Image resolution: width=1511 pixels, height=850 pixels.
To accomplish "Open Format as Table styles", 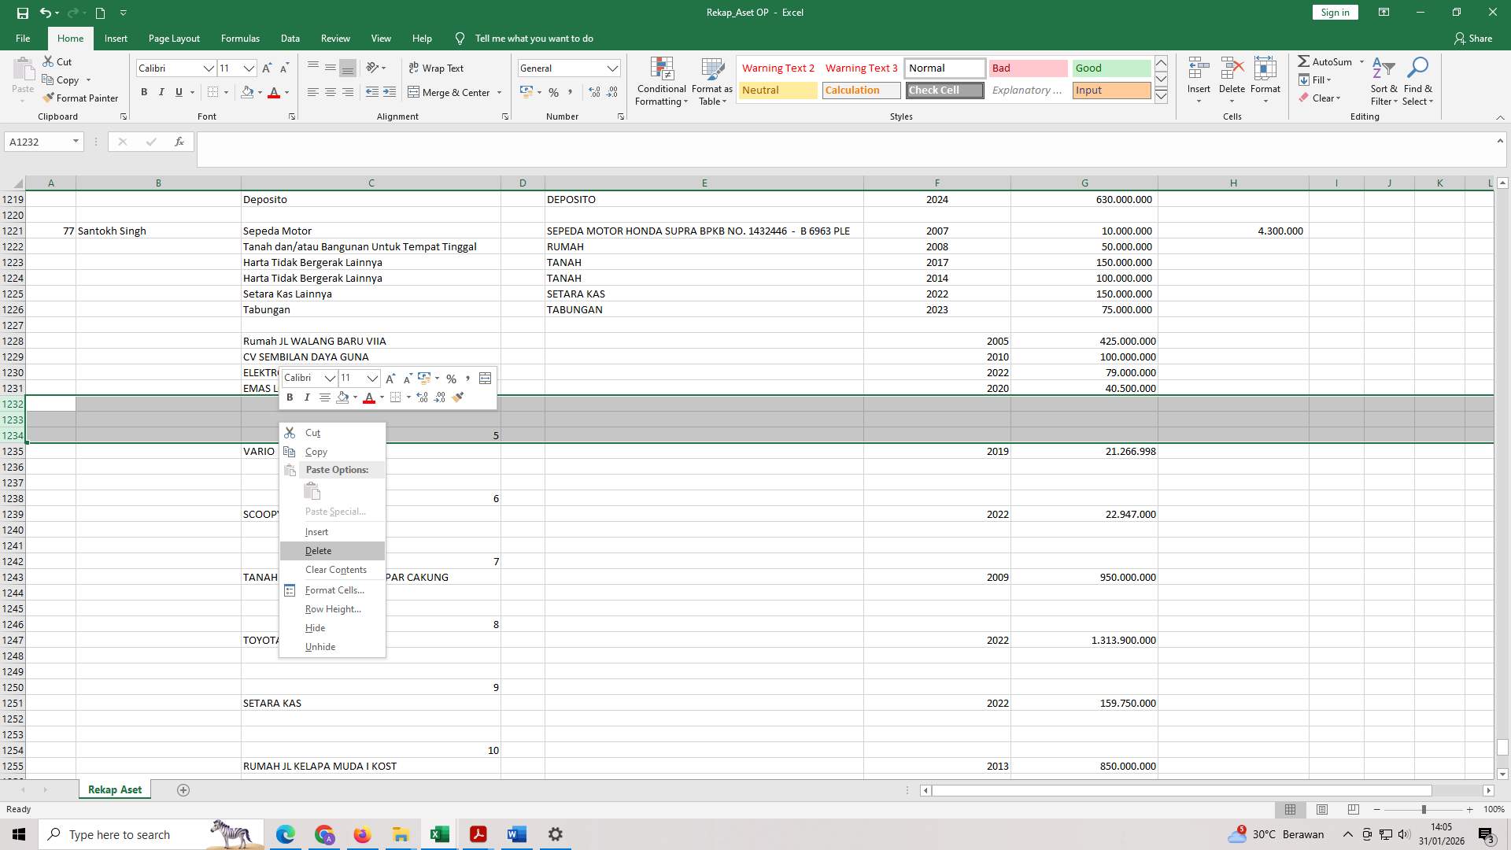I will click(711, 81).
